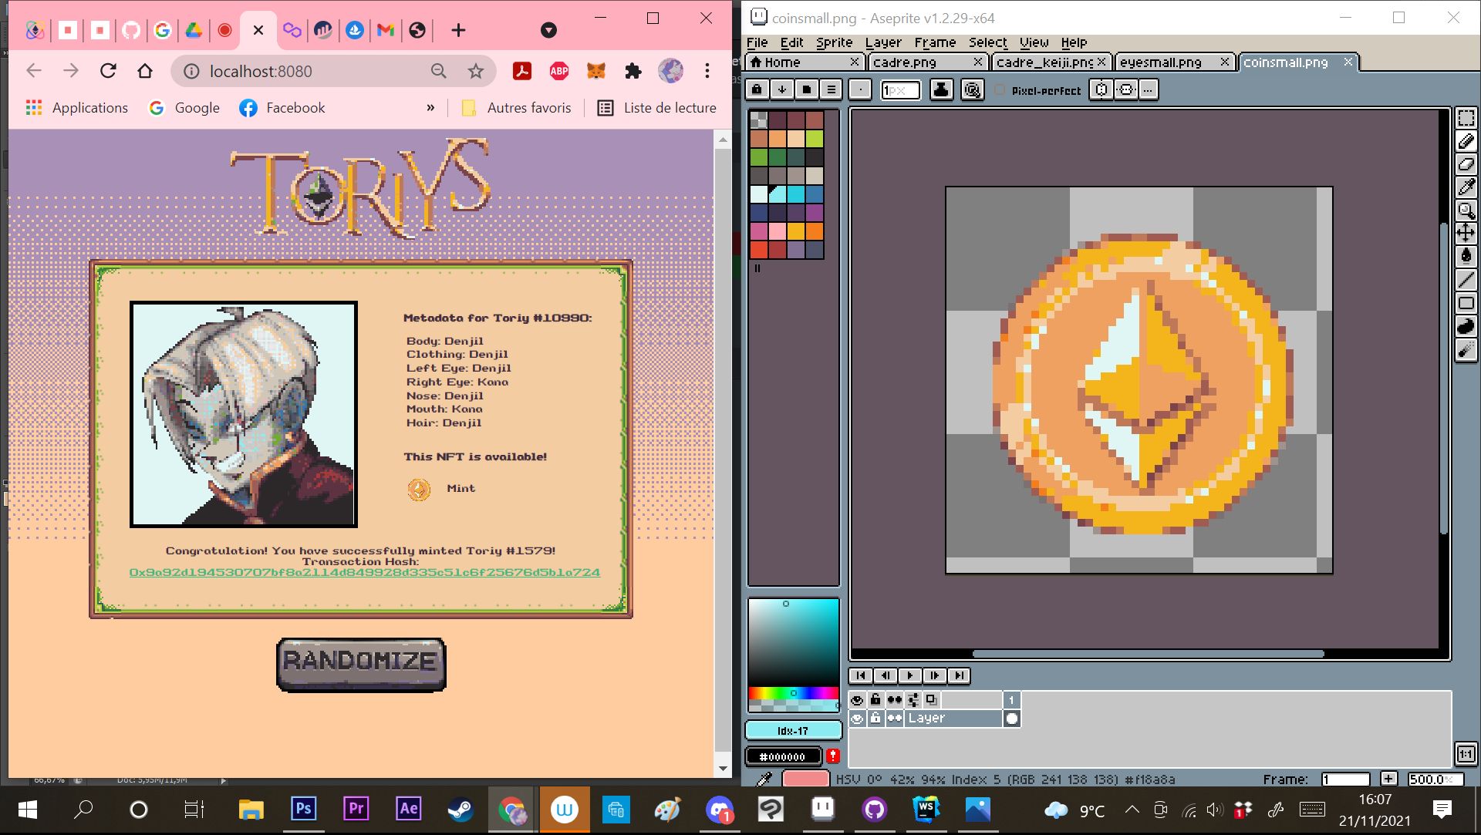Step to the next frame
The height and width of the screenshot is (835, 1481).
[935, 675]
